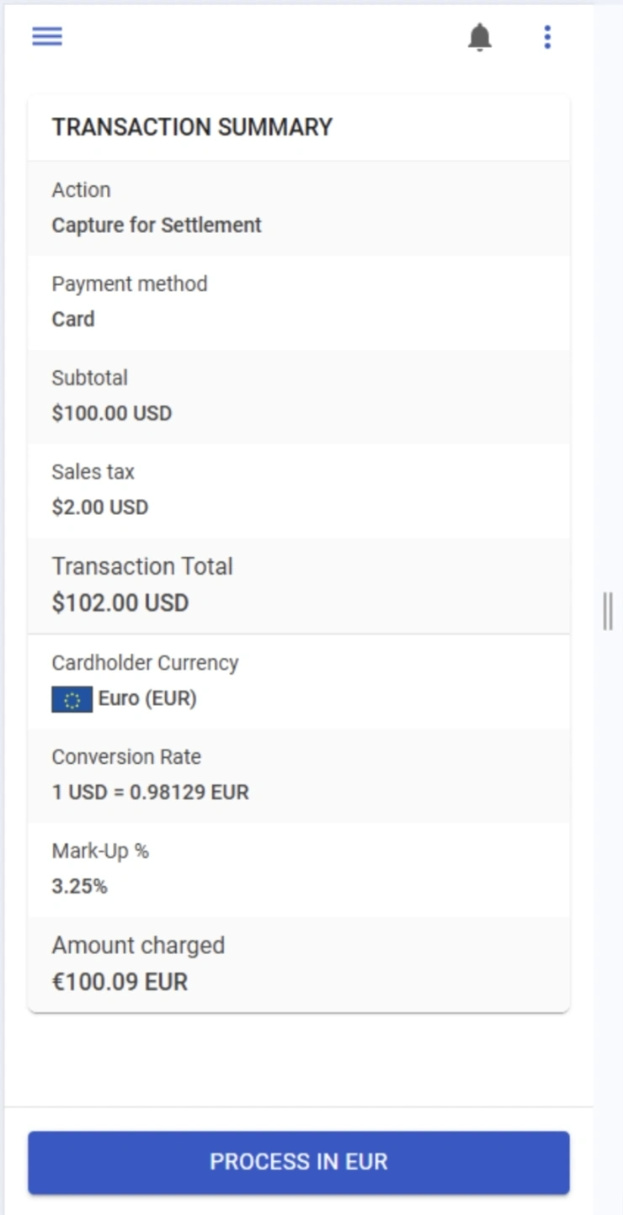Click the $2.00 USD sales tax amount
This screenshot has width=623, height=1215.
coord(100,507)
